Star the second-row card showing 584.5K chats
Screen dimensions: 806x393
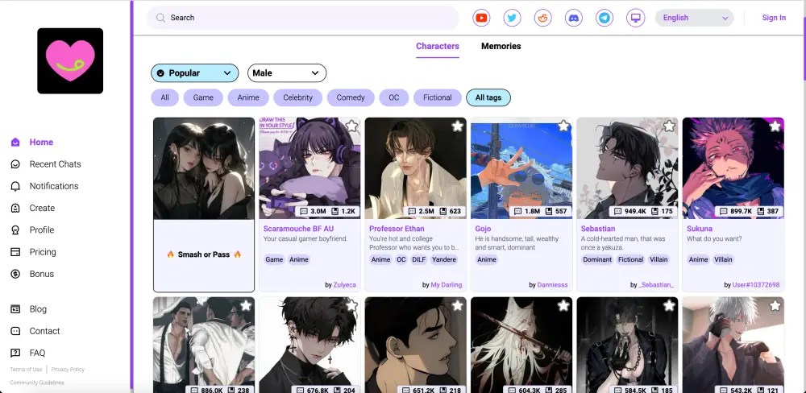[669, 306]
